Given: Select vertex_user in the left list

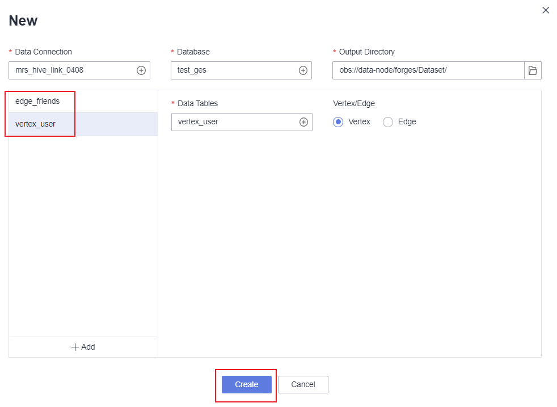Looking at the screenshot, I should (x=36, y=124).
